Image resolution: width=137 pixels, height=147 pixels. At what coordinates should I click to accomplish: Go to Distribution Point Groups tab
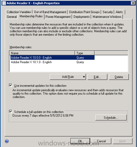pos(84,12)
